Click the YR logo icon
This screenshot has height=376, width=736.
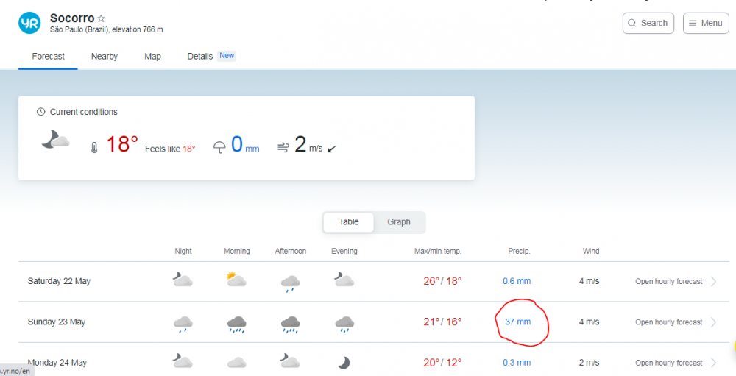click(x=29, y=23)
